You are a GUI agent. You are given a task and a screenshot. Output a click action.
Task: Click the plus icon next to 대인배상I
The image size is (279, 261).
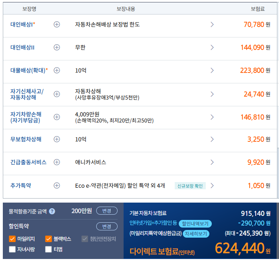(57, 25)
